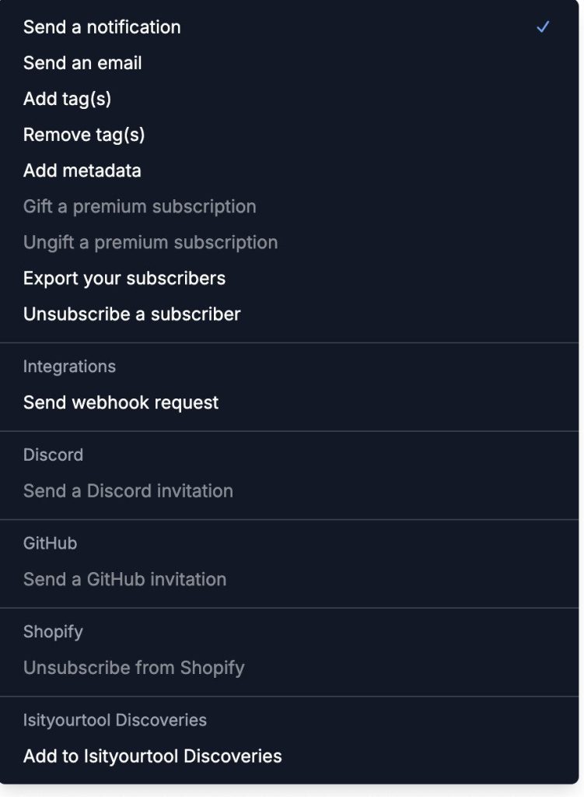Click the Shopify section heading
The width and height of the screenshot is (584, 797).
click(x=54, y=632)
